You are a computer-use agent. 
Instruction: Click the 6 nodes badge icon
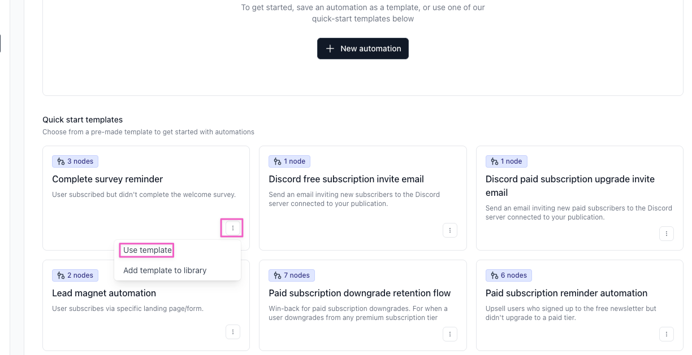click(494, 275)
